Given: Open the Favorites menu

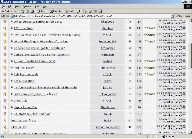Looking at the screenshot, I should pyautogui.click(x=27, y=6).
